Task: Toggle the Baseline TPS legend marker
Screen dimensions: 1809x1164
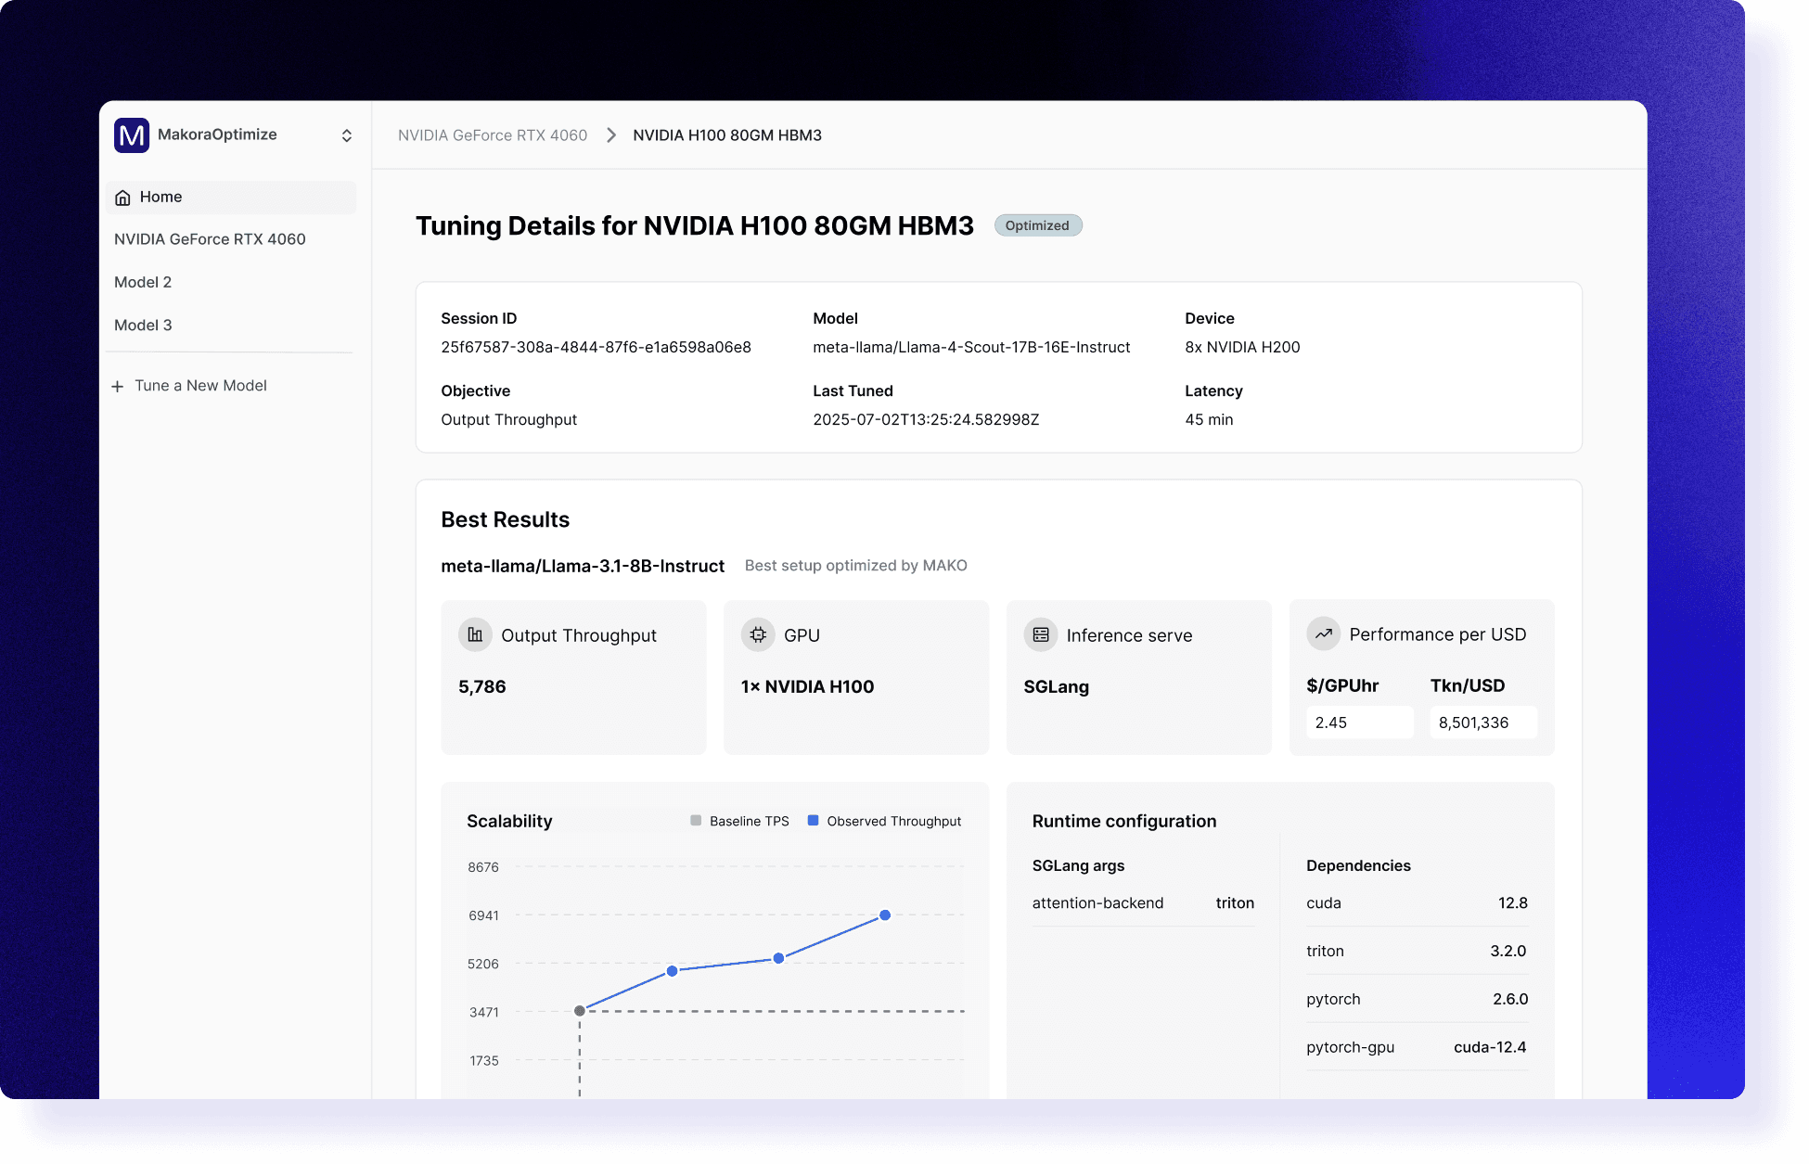Action: 696,821
